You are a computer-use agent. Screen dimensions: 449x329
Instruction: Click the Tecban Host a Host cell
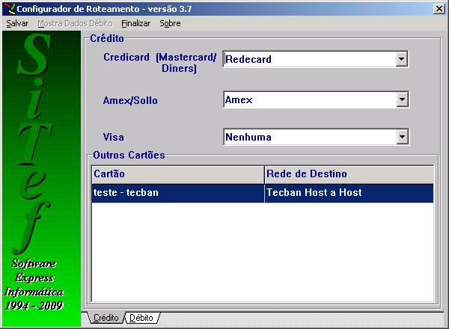[348, 192]
